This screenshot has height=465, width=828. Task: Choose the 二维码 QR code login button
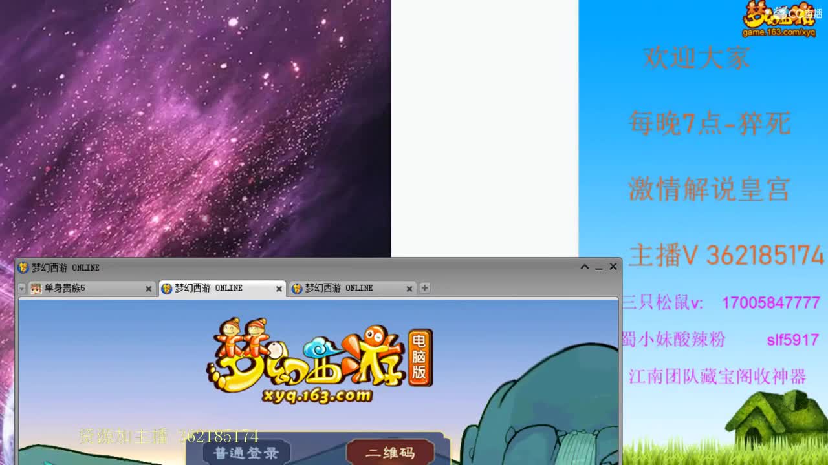point(389,453)
